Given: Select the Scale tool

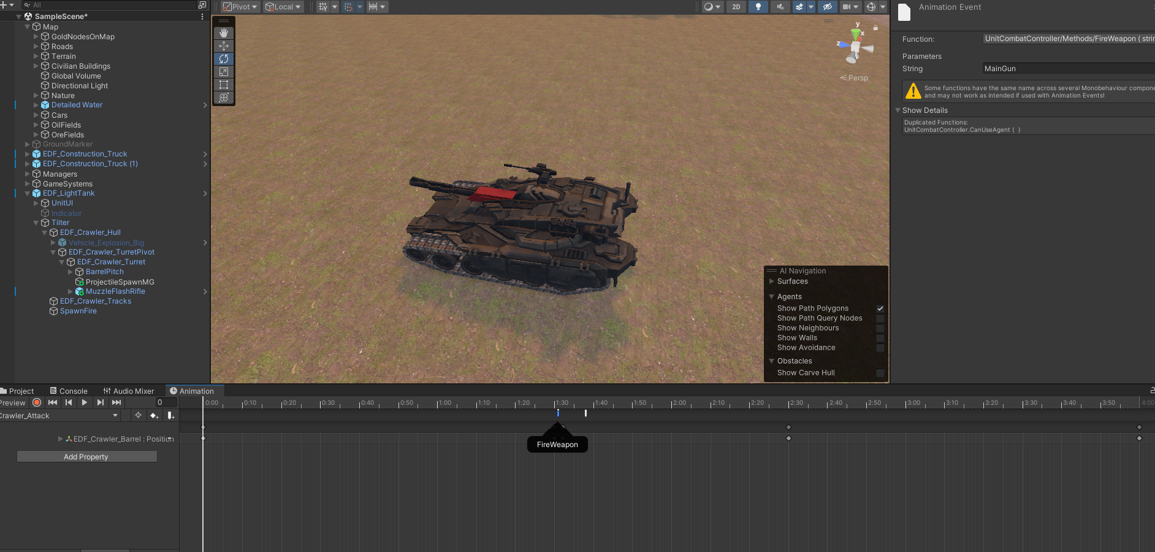Looking at the screenshot, I should [224, 72].
